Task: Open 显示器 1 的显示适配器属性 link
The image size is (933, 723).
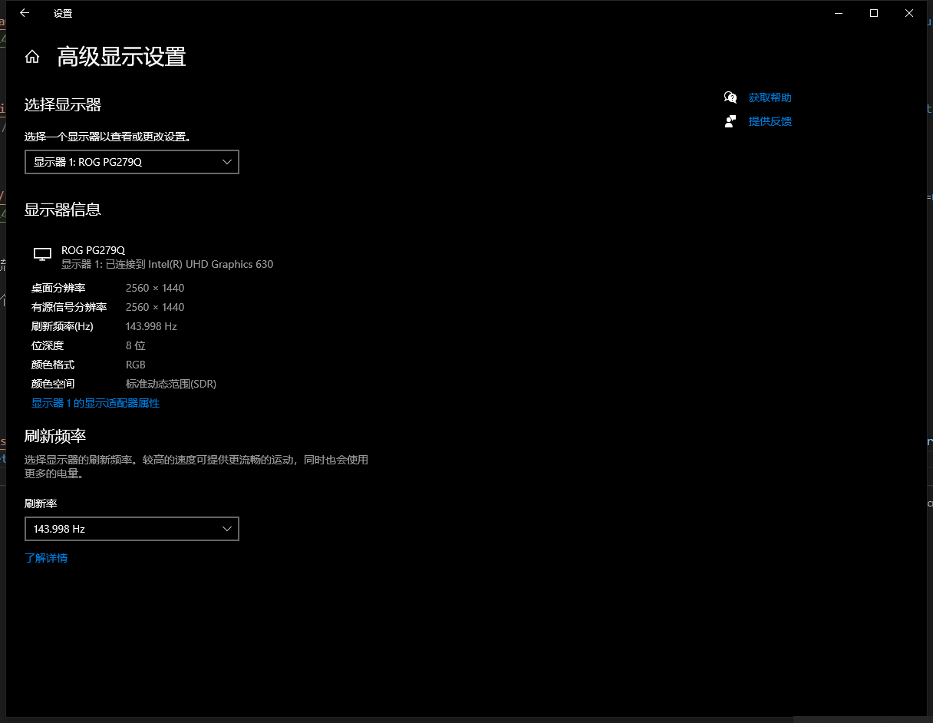Action: pyautogui.click(x=96, y=403)
